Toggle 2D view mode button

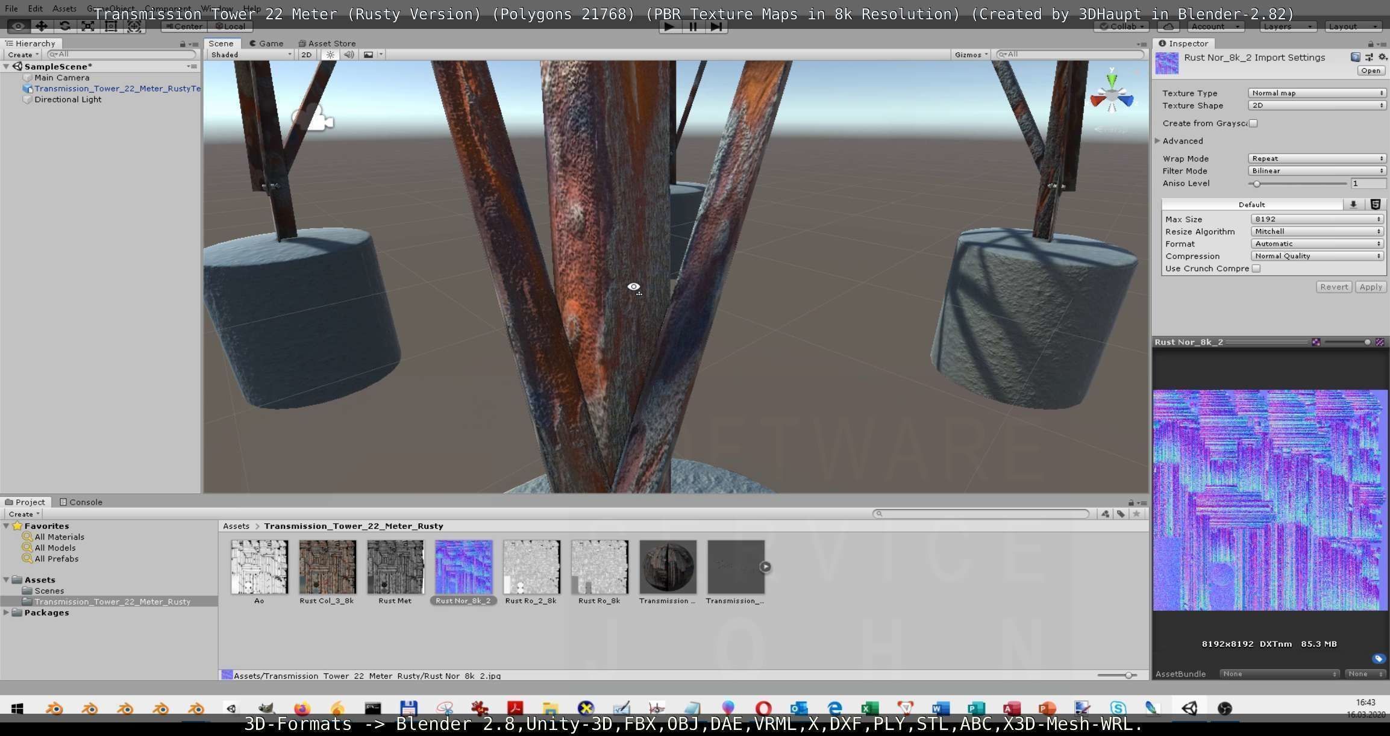[x=307, y=54]
